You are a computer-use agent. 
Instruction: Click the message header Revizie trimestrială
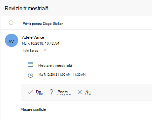pos(26,8)
